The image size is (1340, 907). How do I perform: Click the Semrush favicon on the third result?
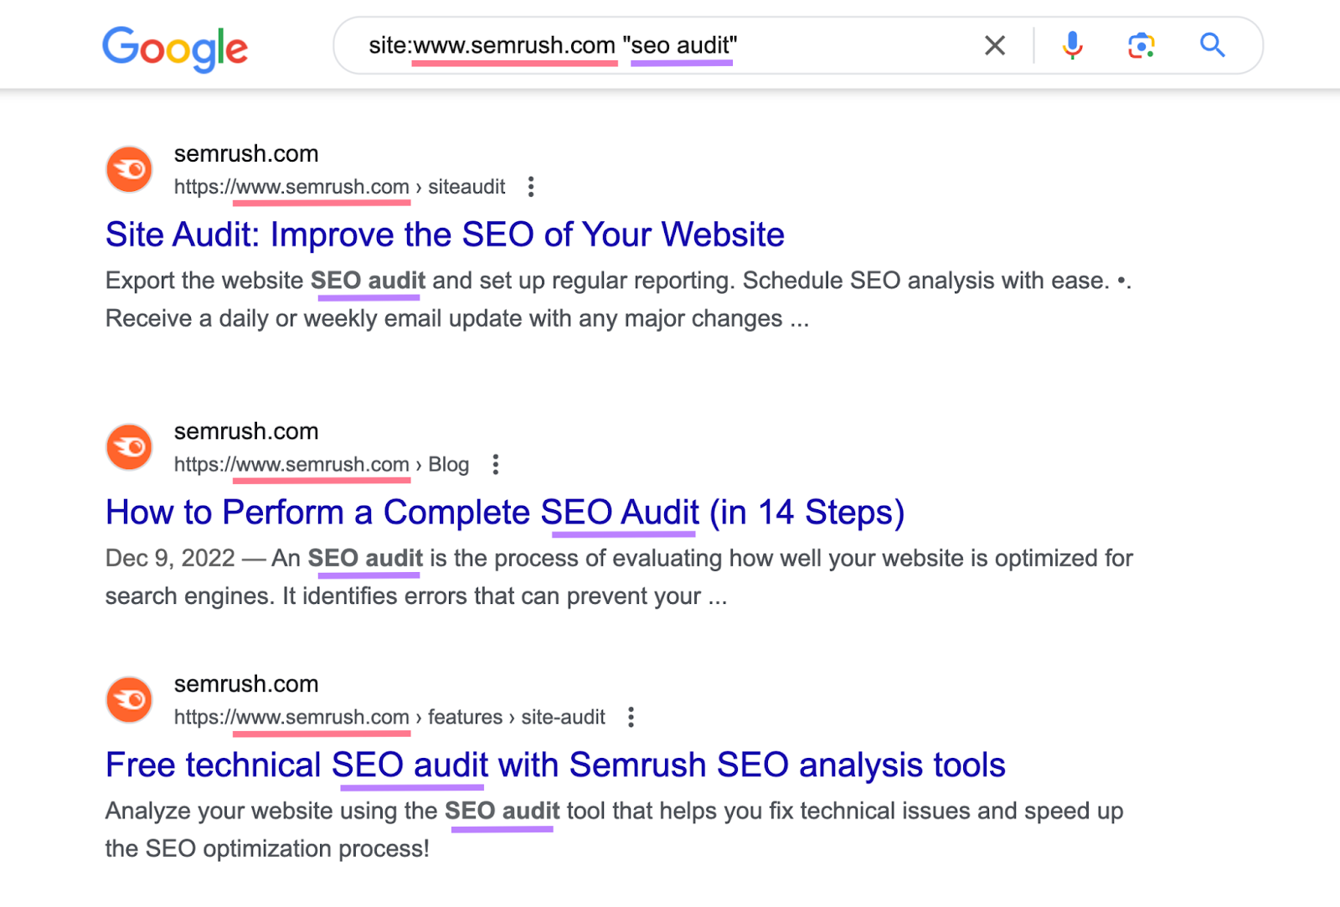tap(128, 699)
